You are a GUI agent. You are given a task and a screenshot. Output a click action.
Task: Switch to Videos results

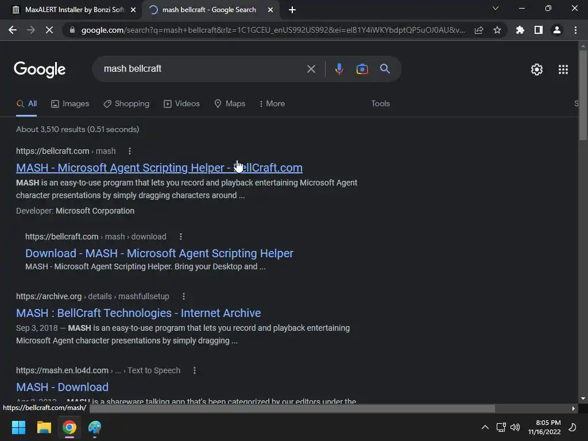(182, 103)
